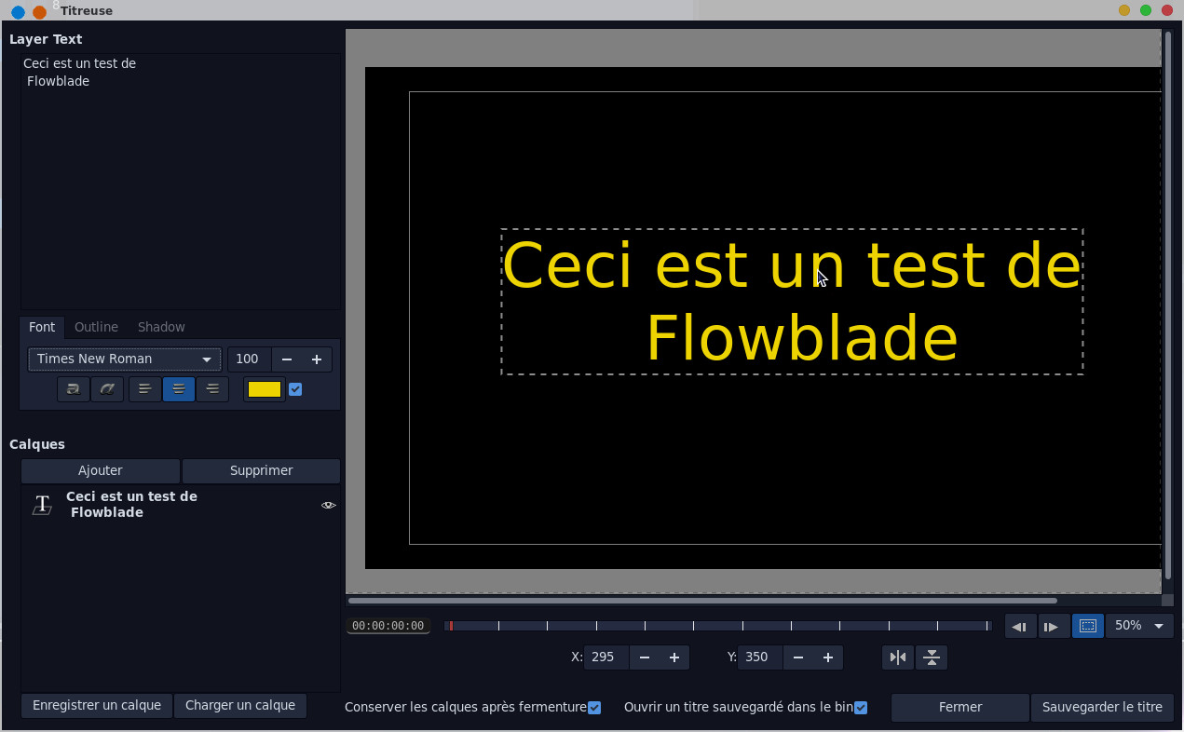1184x732 pixels.
Task: Click the frame position timeline bar
Action: [717, 626]
